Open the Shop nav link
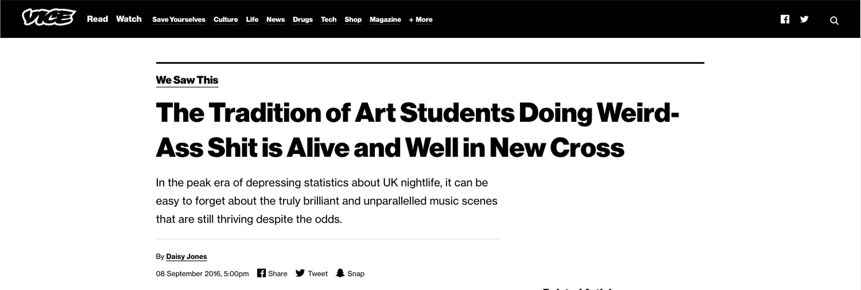 [x=353, y=20]
